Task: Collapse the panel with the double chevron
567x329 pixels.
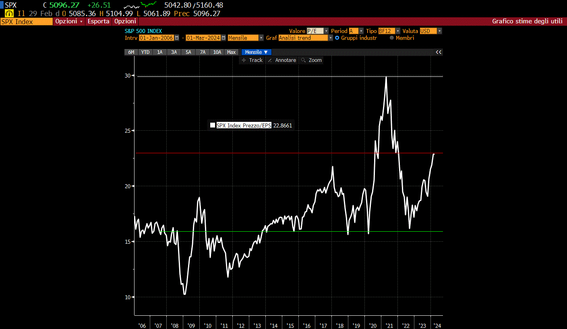Action: point(439,52)
